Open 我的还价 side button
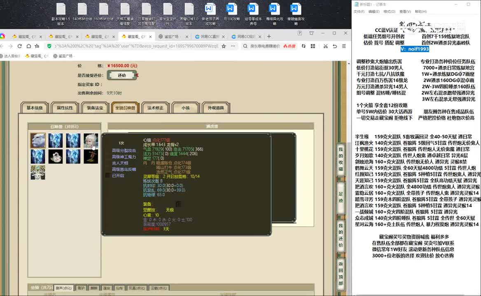Screen dimensions: 481x296 [x=341, y=236]
